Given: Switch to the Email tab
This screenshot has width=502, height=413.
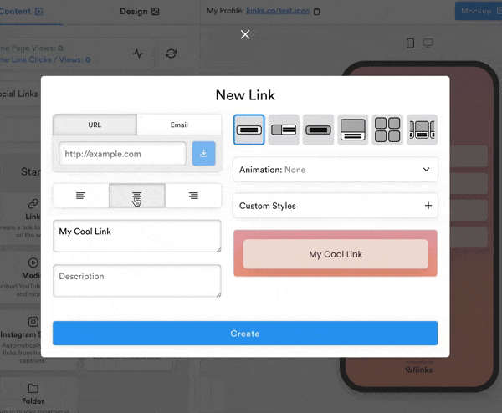Looking at the screenshot, I should [179, 125].
